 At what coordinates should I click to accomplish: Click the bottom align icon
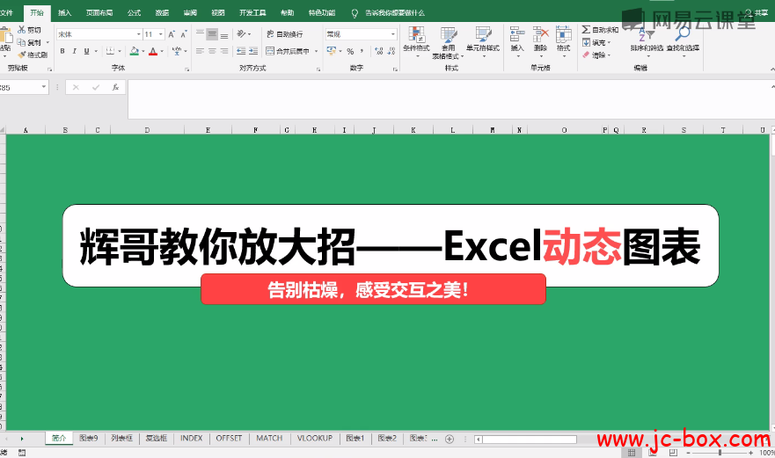point(224,34)
